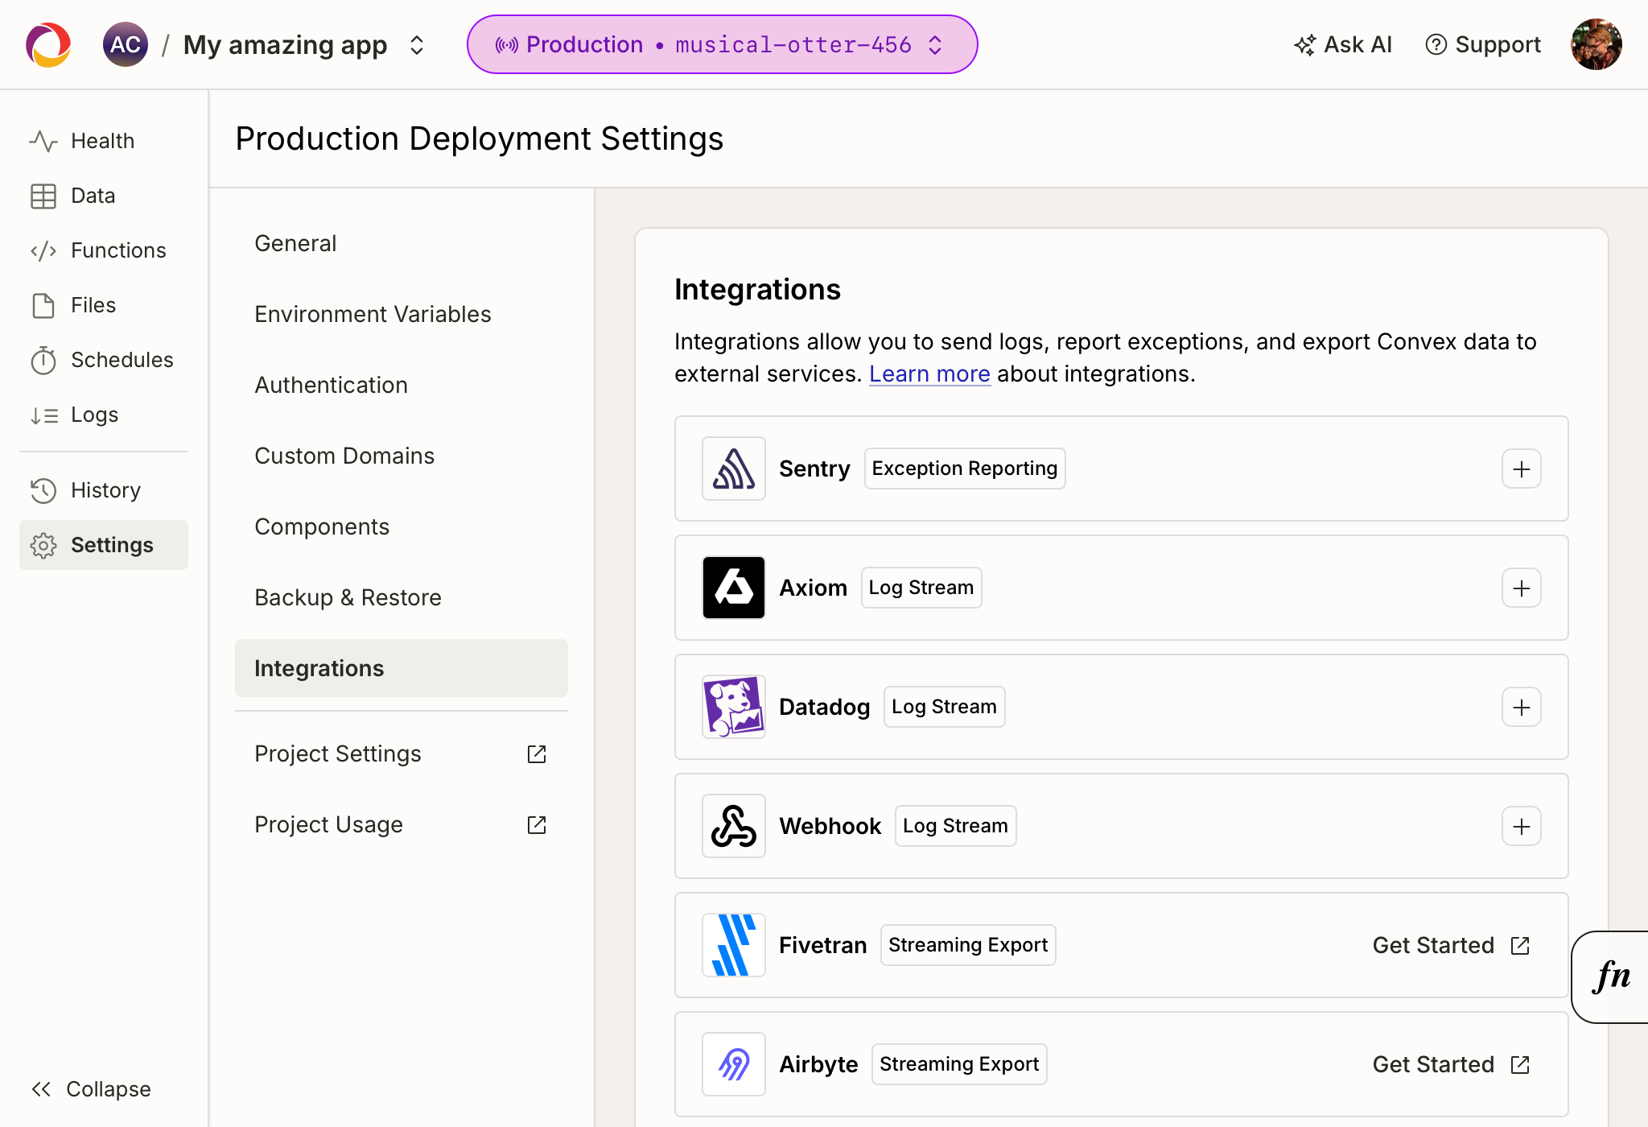
Task: Click the Fivetran logo icon
Action: [x=734, y=945]
